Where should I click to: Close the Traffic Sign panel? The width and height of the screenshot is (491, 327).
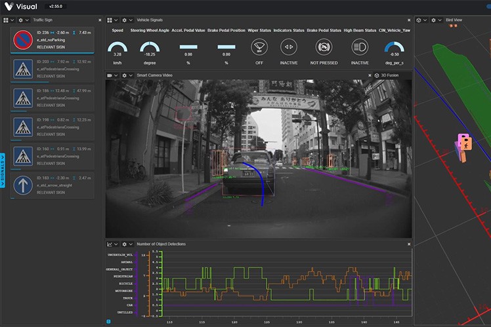pyautogui.click(x=100, y=20)
